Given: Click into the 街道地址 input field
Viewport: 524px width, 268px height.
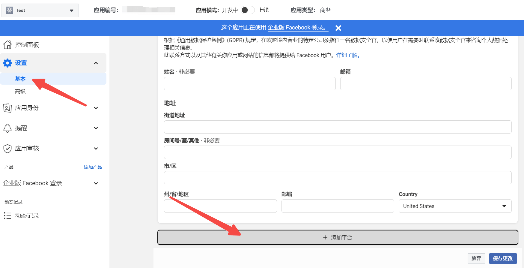Looking at the screenshot, I should point(338,127).
